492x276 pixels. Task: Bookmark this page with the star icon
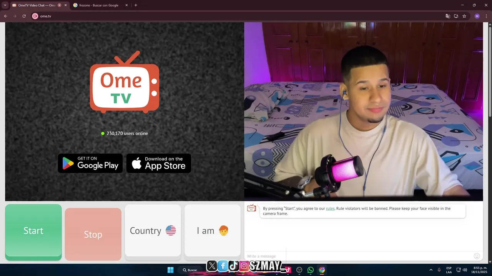tap(464, 16)
